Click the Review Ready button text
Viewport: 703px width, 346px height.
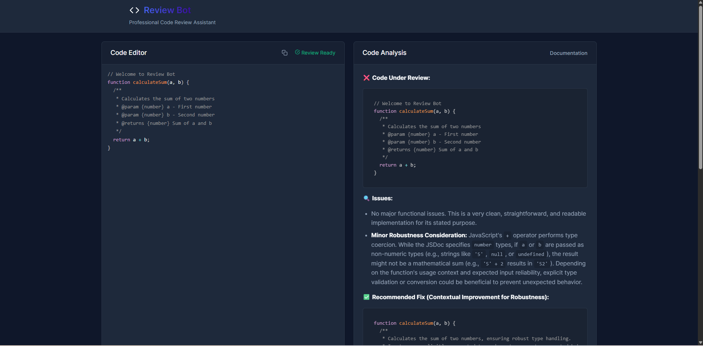click(x=318, y=53)
